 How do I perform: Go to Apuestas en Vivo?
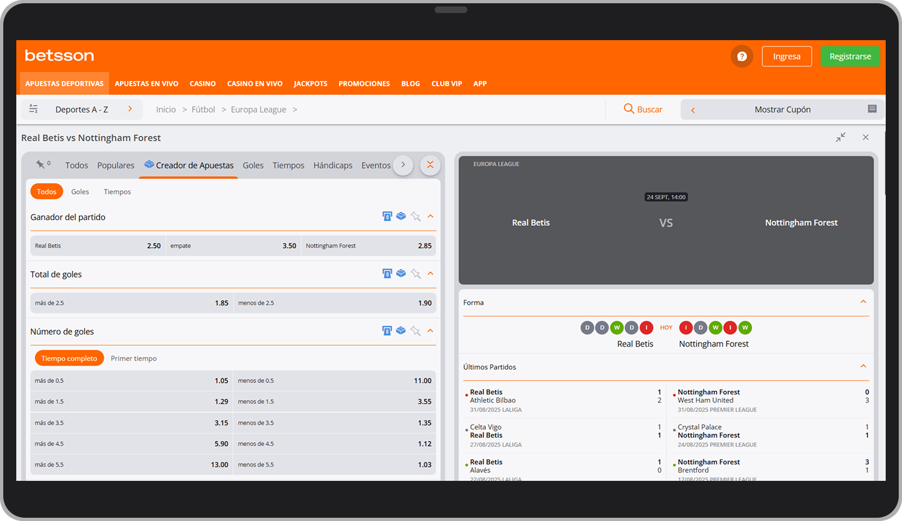tap(146, 84)
